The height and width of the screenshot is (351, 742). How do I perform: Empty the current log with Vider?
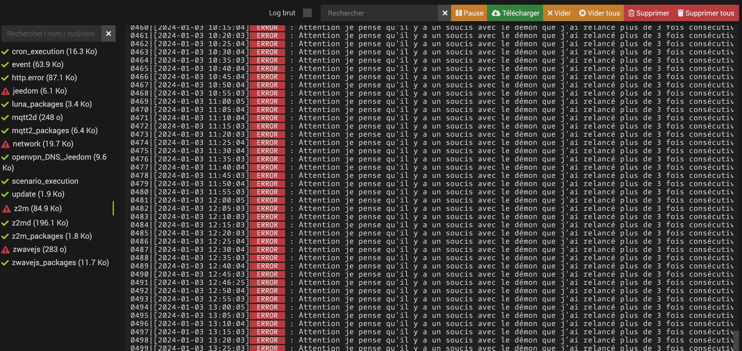pyautogui.click(x=559, y=13)
